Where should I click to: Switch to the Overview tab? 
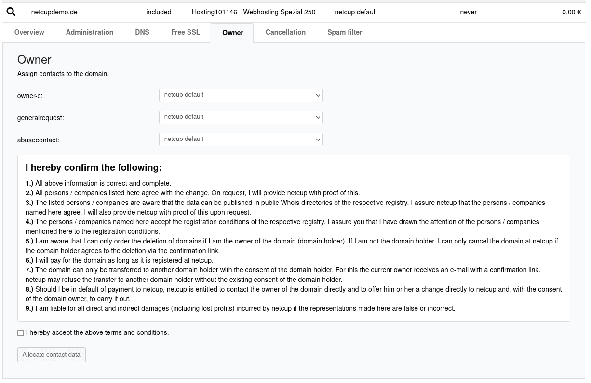29,33
